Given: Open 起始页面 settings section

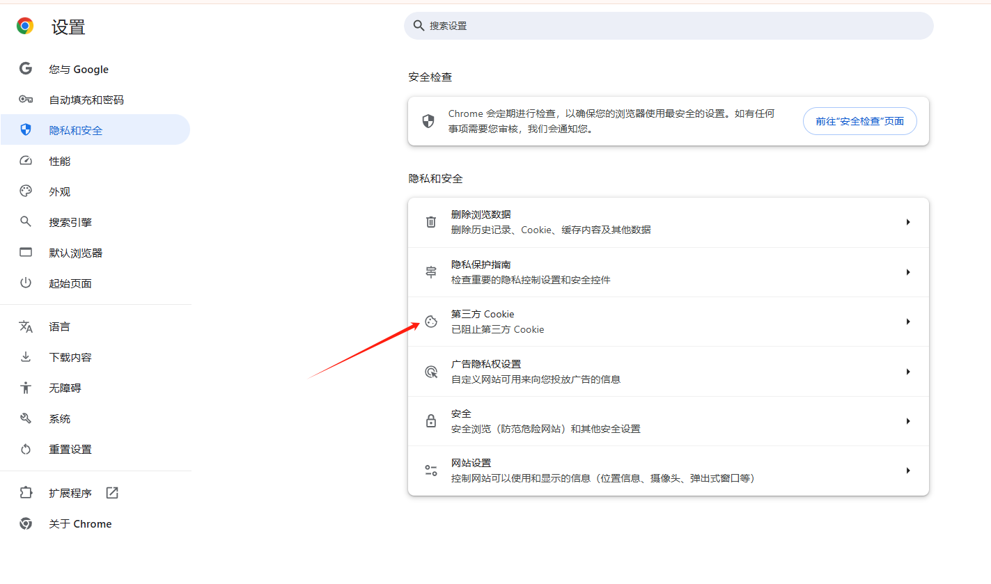Looking at the screenshot, I should pos(95,283).
